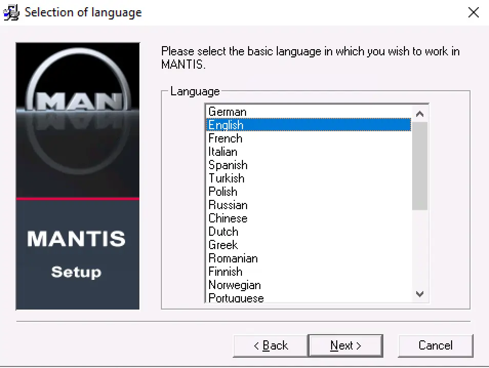Viewport: 489px width, 368px height.
Task: Select German from the language list
Action: coord(228,112)
